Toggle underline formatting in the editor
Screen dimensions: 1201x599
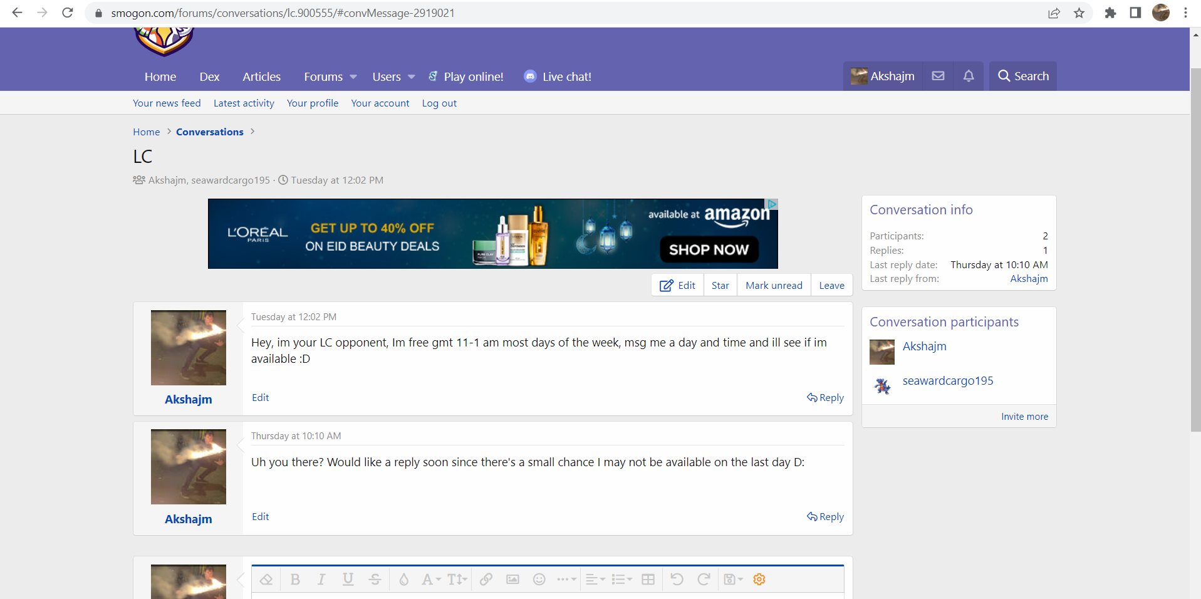pos(348,580)
